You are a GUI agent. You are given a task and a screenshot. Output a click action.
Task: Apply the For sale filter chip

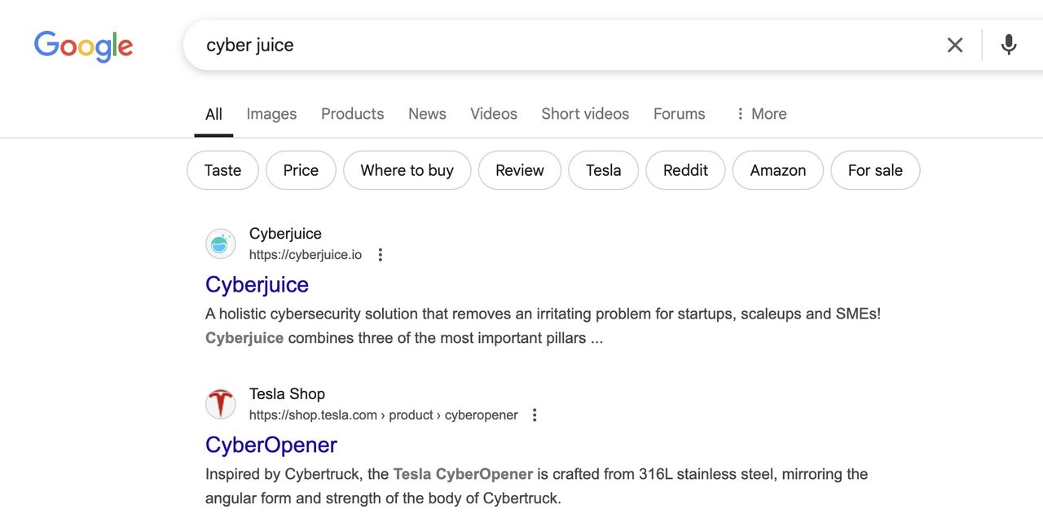pyautogui.click(x=875, y=170)
